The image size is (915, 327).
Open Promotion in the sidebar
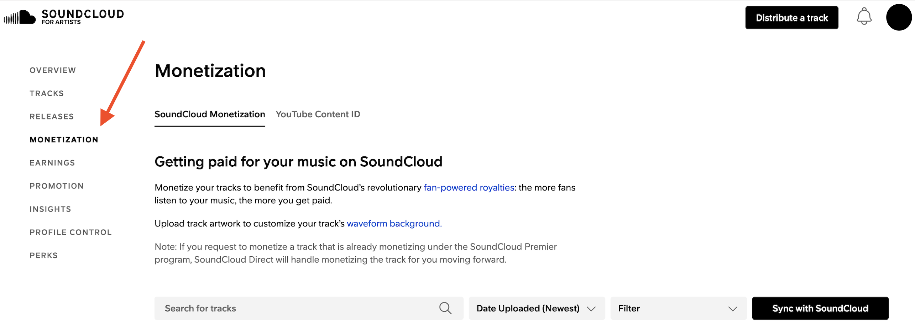tap(57, 186)
